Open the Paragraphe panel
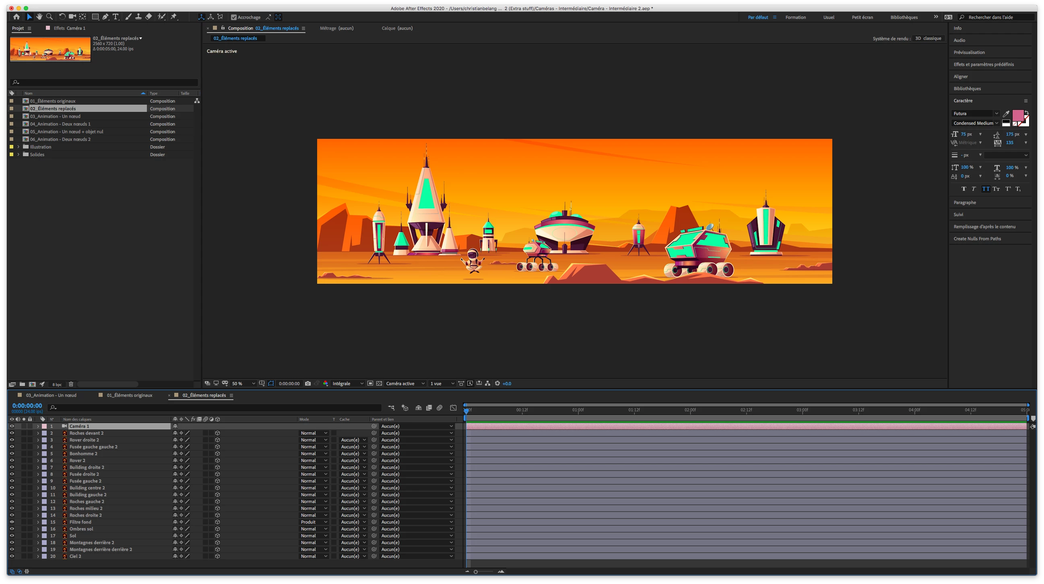Screen dimensions: 1044x584 pyautogui.click(x=965, y=202)
